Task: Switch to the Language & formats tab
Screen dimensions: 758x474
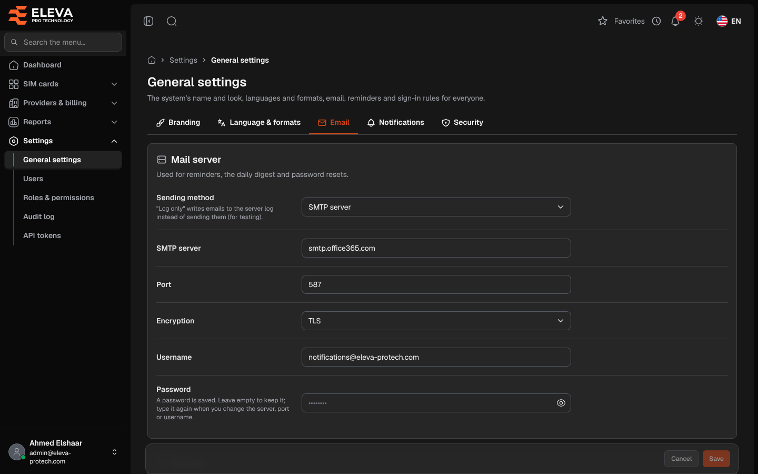Action: coord(258,123)
